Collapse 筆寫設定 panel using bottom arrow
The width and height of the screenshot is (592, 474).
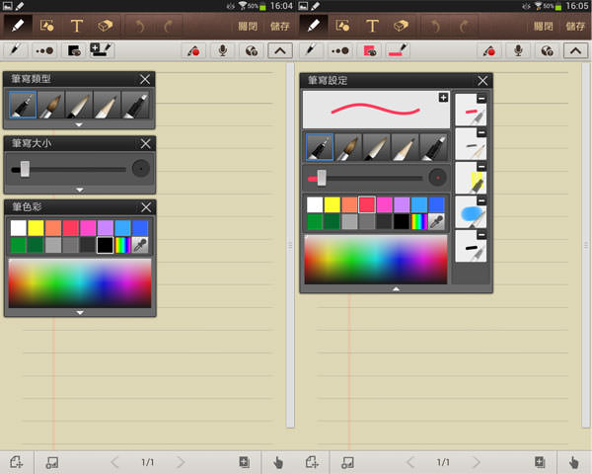396,289
